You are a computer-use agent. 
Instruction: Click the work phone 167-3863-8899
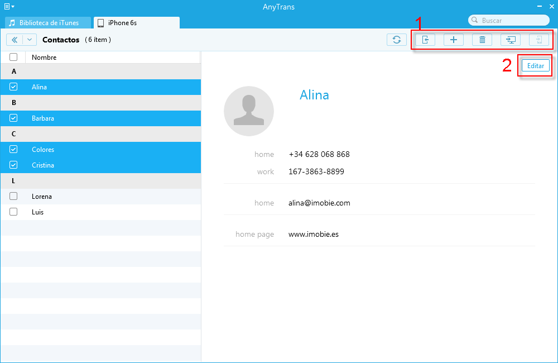[316, 171]
